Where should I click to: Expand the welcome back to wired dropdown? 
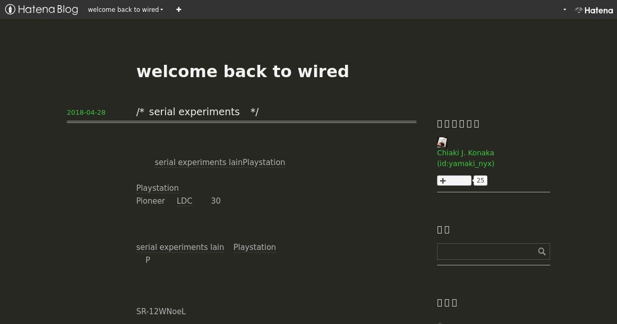tap(125, 9)
